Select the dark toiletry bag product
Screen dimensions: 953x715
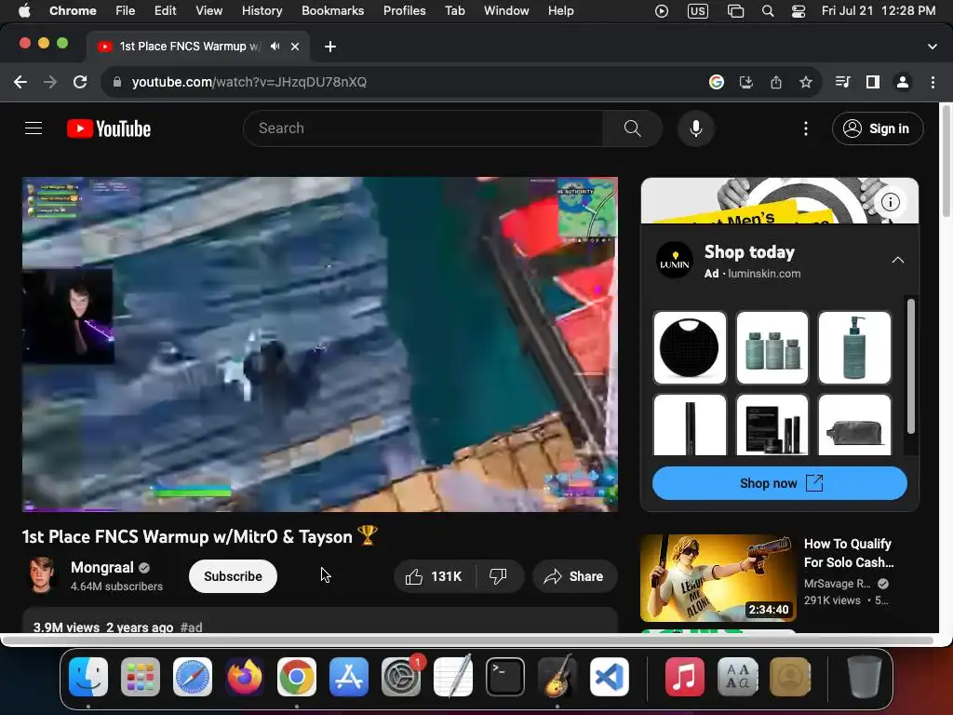pyautogui.click(x=854, y=425)
